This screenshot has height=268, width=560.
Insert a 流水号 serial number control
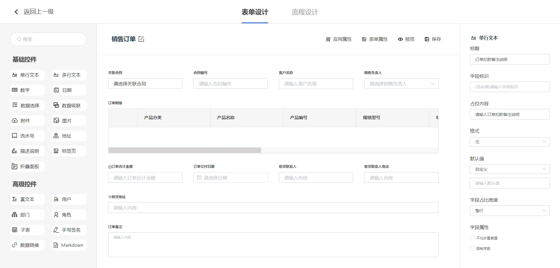[x=27, y=136]
